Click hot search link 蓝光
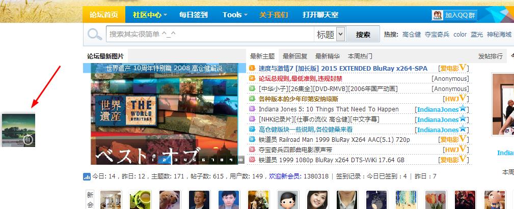This screenshot has width=514, height=209. pyautogui.click(x=477, y=35)
